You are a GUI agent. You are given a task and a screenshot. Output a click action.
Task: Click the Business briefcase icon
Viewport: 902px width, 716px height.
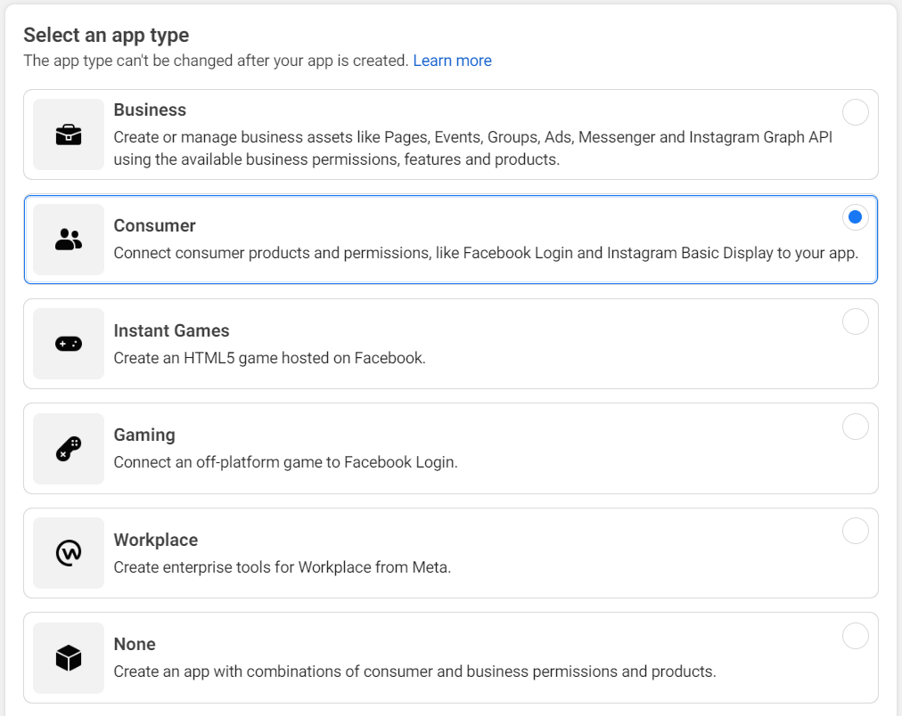click(69, 134)
